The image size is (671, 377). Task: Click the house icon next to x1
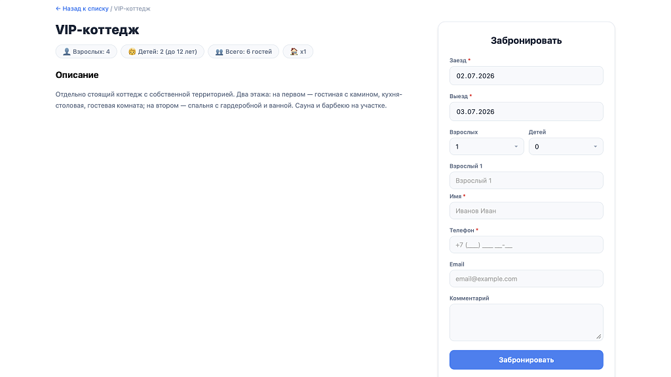coord(294,52)
